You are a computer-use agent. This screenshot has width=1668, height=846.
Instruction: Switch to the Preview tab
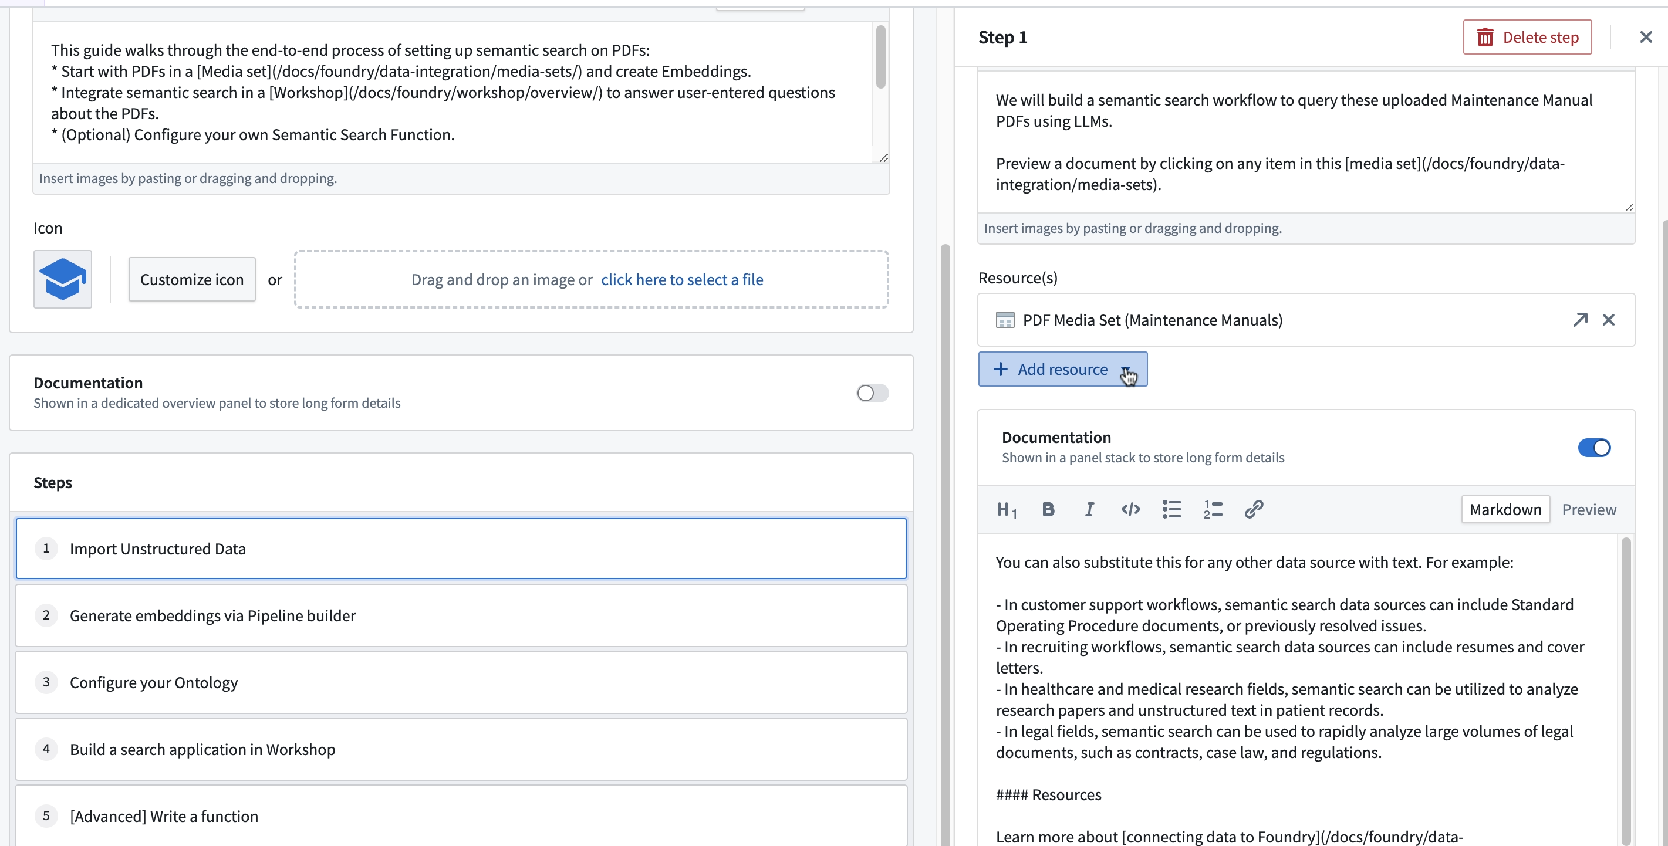click(x=1588, y=509)
